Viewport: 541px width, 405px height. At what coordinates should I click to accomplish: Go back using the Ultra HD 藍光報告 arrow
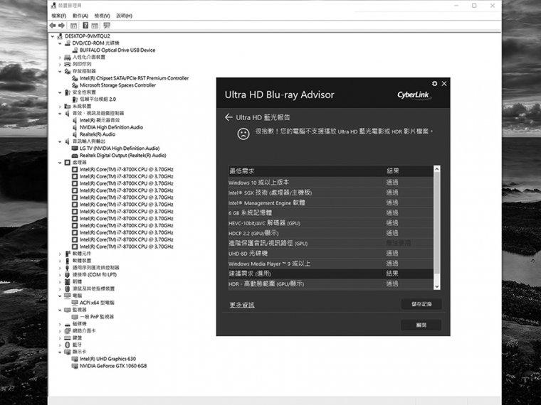tap(229, 117)
